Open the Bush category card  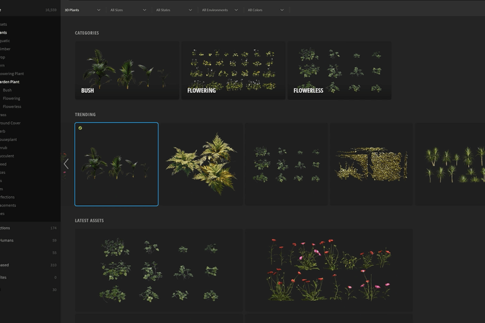[x=127, y=71]
